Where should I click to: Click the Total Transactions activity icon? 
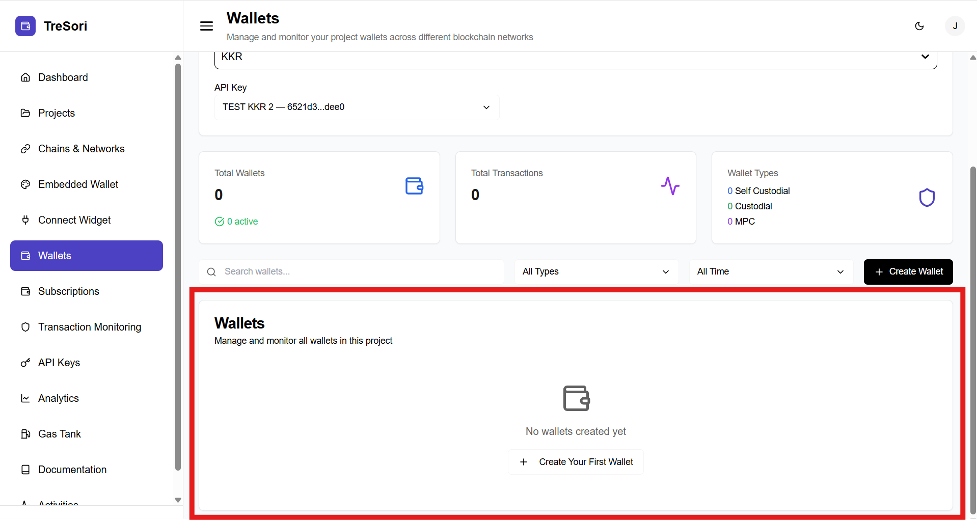[x=670, y=186]
